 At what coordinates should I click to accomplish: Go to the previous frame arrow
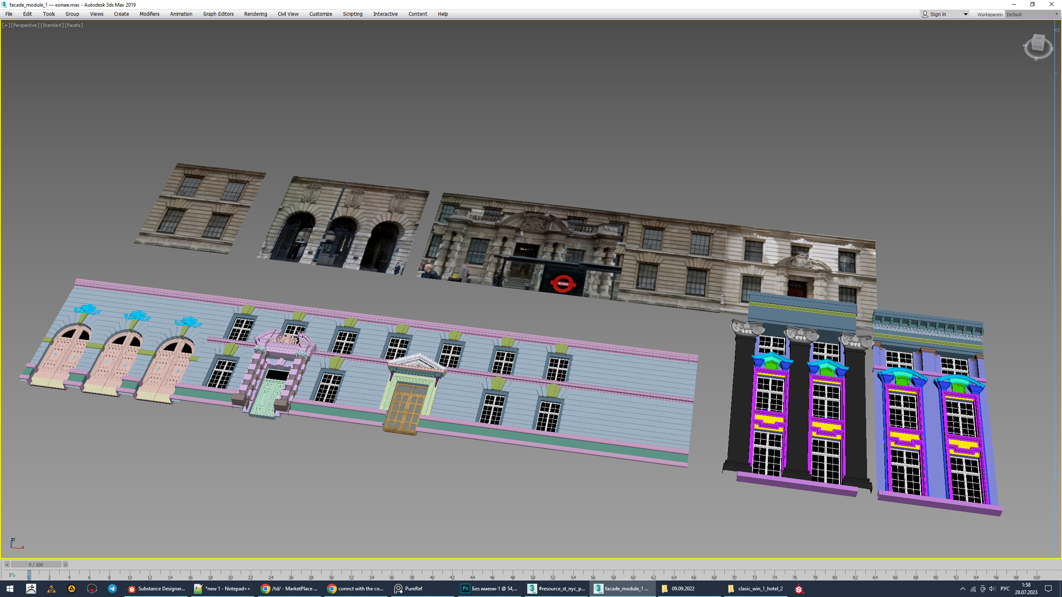7,565
